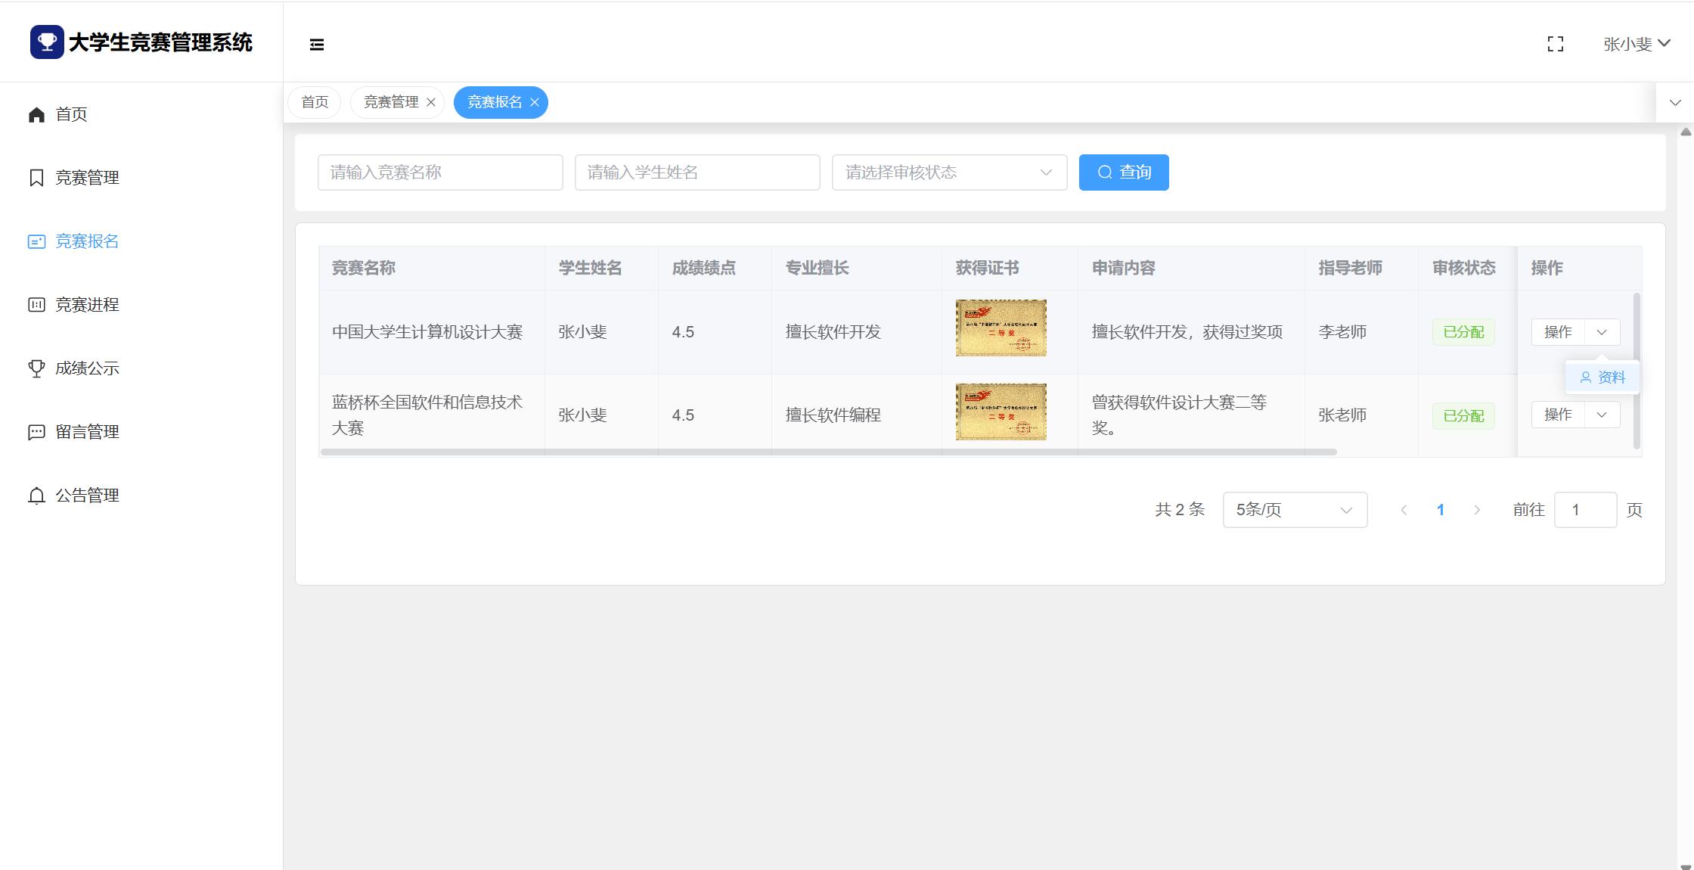
Task: Open 留言管理 in the sidebar
Action: (x=86, y=432)
